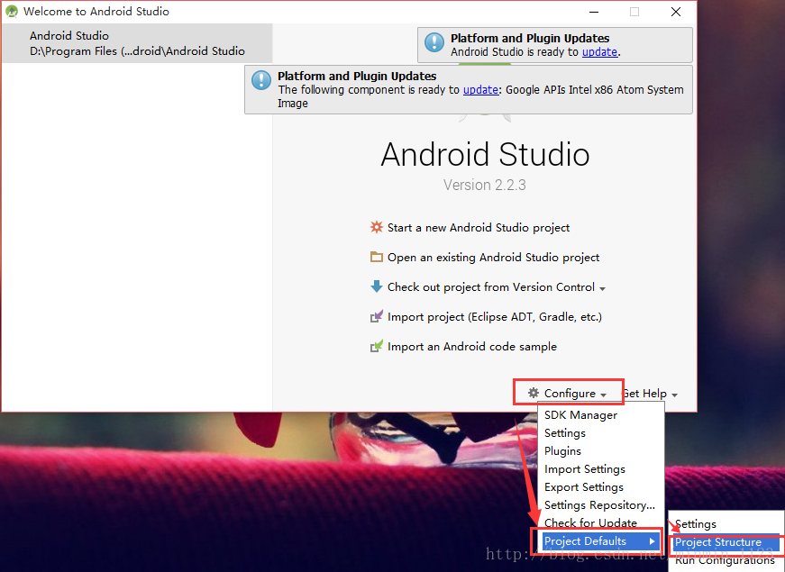Click the Version Control download arrow icon

click(377, 286)
